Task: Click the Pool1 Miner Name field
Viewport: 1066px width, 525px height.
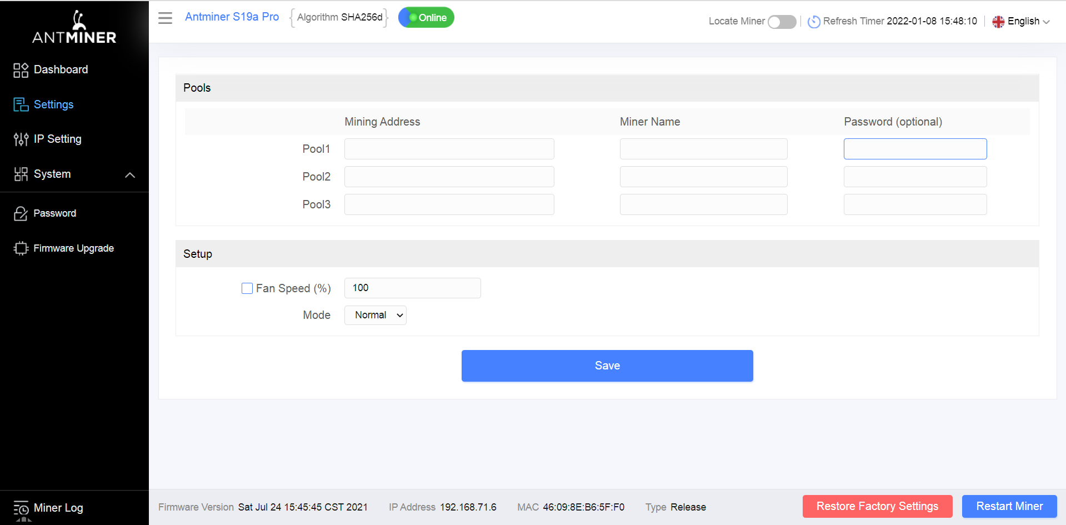Action: (704, 149)
